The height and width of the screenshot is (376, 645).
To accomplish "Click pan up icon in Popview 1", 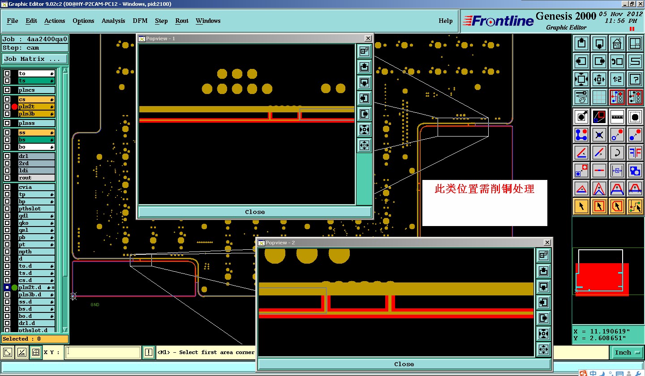I will [364, 67].
